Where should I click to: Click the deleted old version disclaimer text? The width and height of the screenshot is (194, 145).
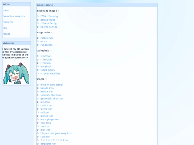(x=15, y=53)
